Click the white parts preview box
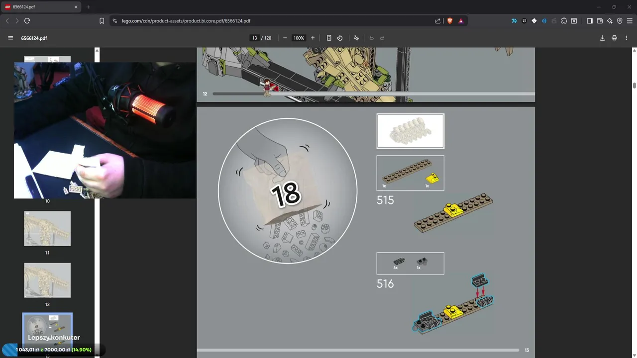The width and height of the screenshot is (637, 358). pos(411,131)
